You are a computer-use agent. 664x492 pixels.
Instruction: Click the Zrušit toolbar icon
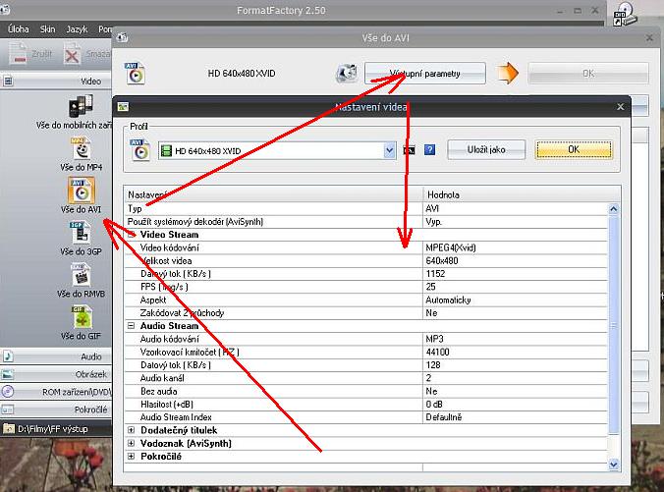tap(19, 54)
